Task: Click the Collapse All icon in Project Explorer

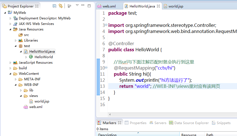Action: tap(55, 6)
